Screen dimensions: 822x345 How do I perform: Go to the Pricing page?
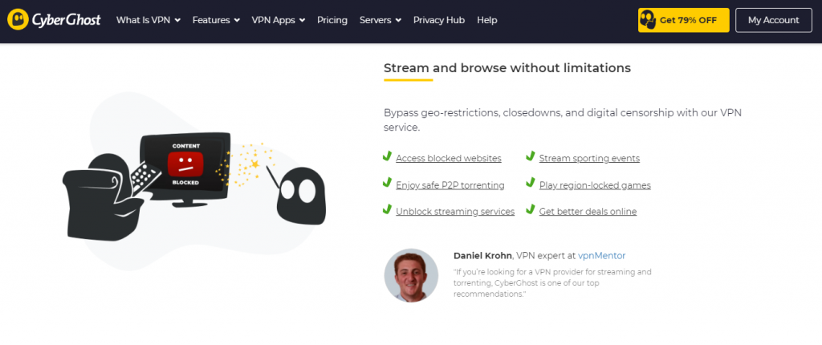click(x=332, y=20)
